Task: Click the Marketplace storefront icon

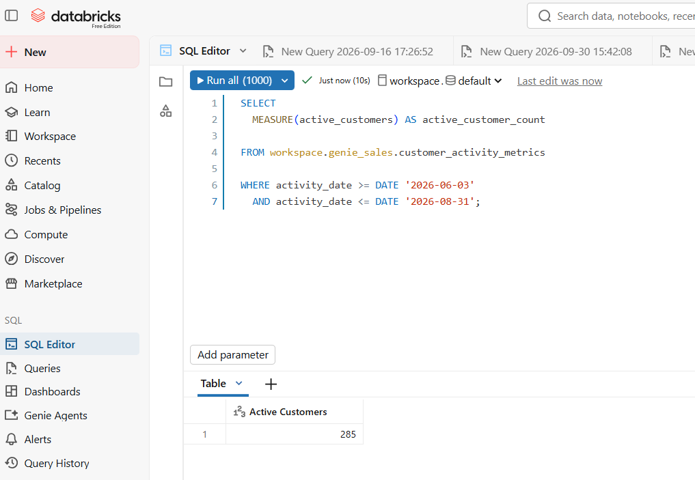Action: (x=12, y=283)
